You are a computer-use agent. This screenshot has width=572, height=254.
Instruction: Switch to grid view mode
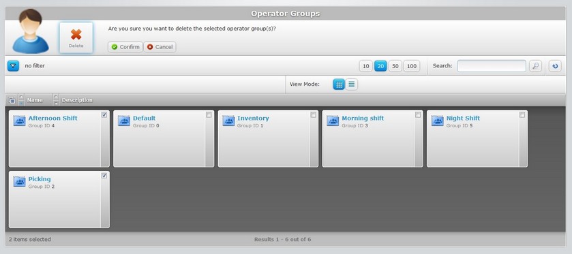pyautogui.click(x=339, y=84)
